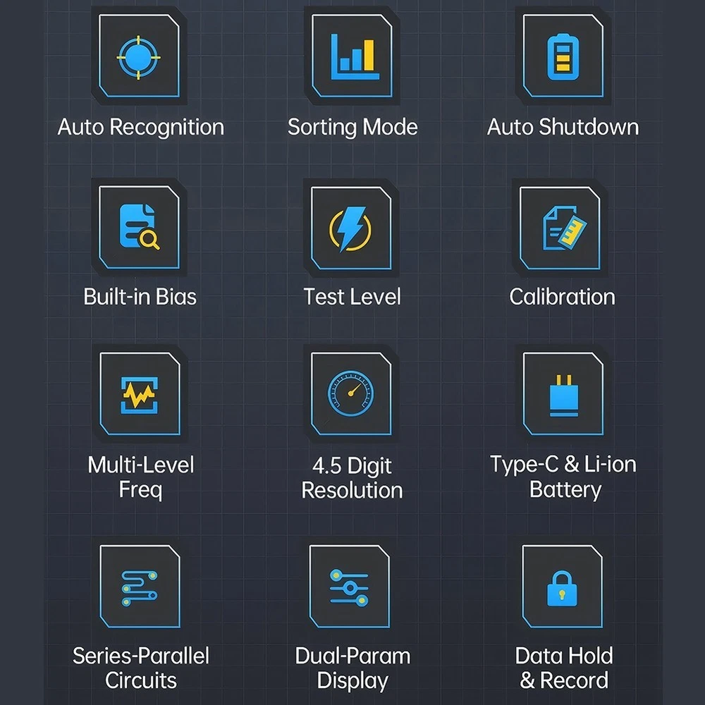Click the Auto Recognition text label
This screenshot has width=705, height=705.
point(141,127)
